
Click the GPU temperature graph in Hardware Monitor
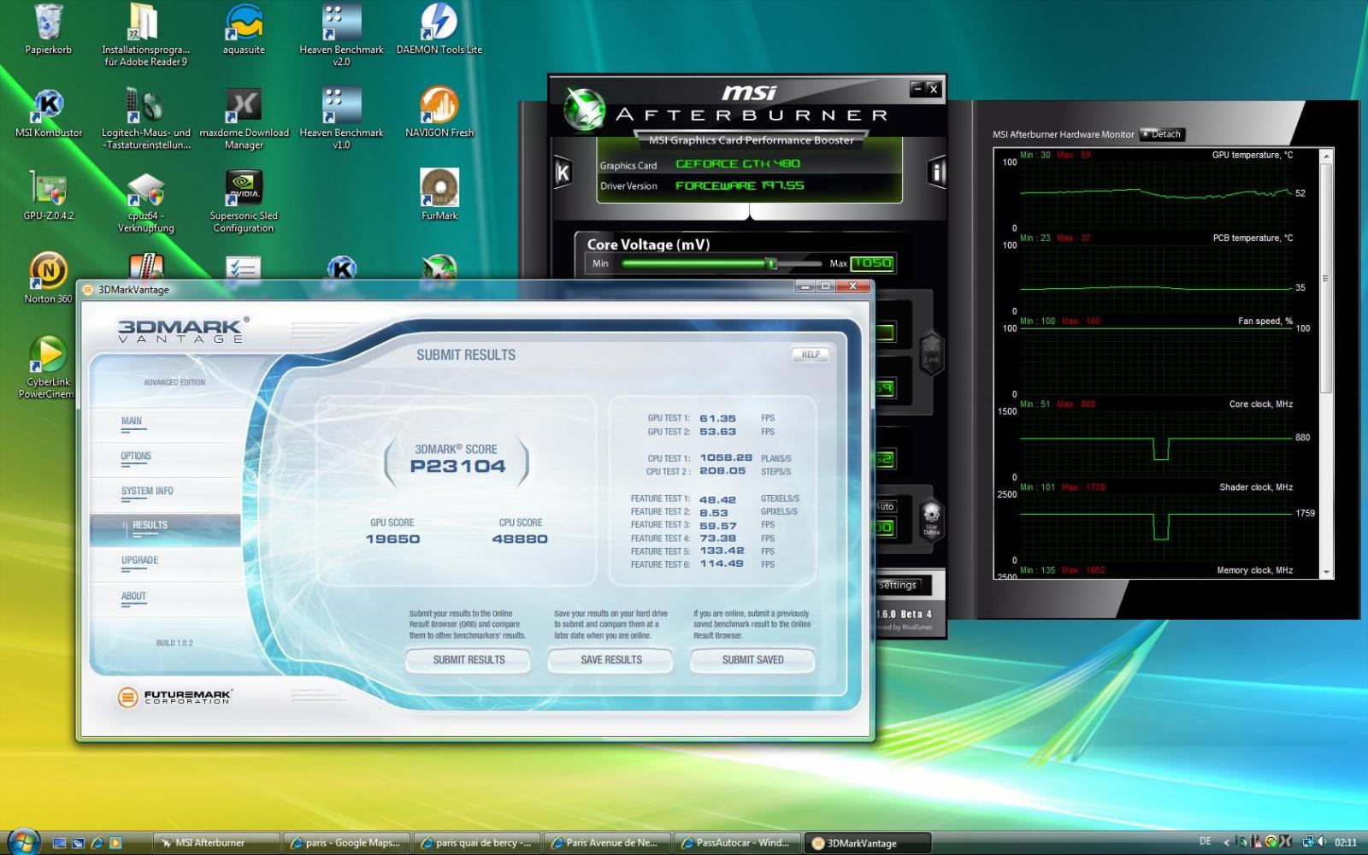pos(1156,193)
